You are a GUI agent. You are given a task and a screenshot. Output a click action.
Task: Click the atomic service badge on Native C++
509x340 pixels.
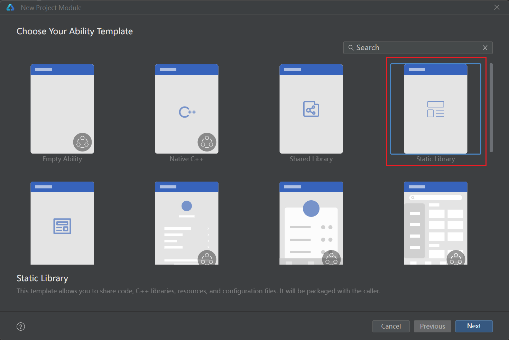click(207, 142)
